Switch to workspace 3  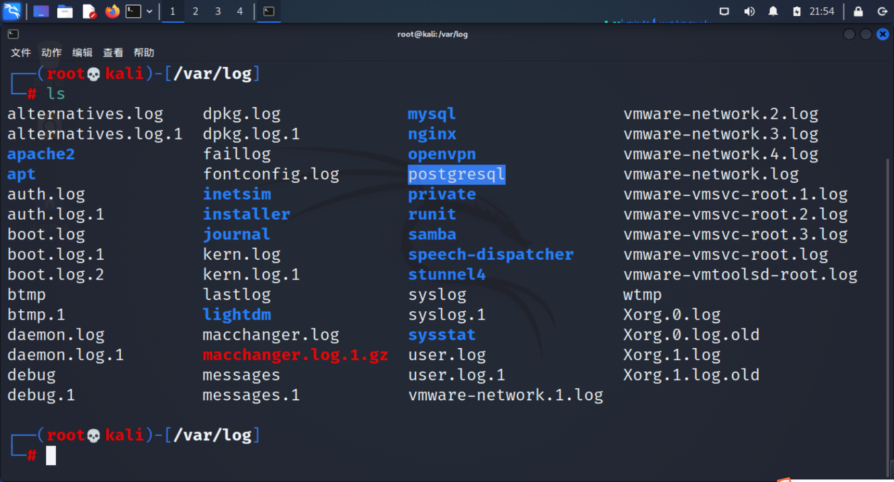[x=218, y=11]
